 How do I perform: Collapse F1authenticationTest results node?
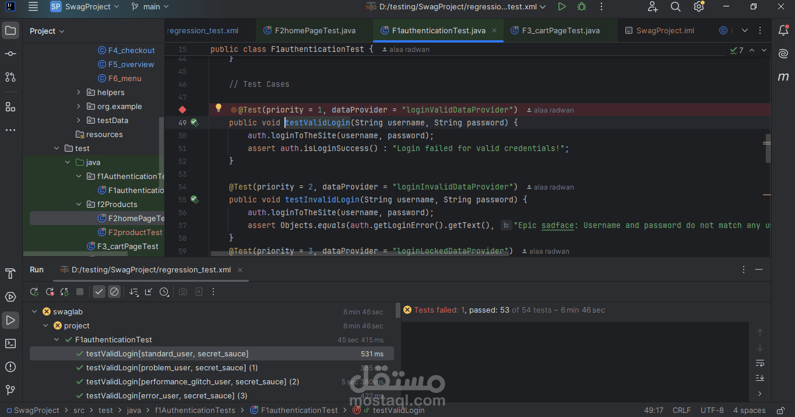(x=57, y=339)
